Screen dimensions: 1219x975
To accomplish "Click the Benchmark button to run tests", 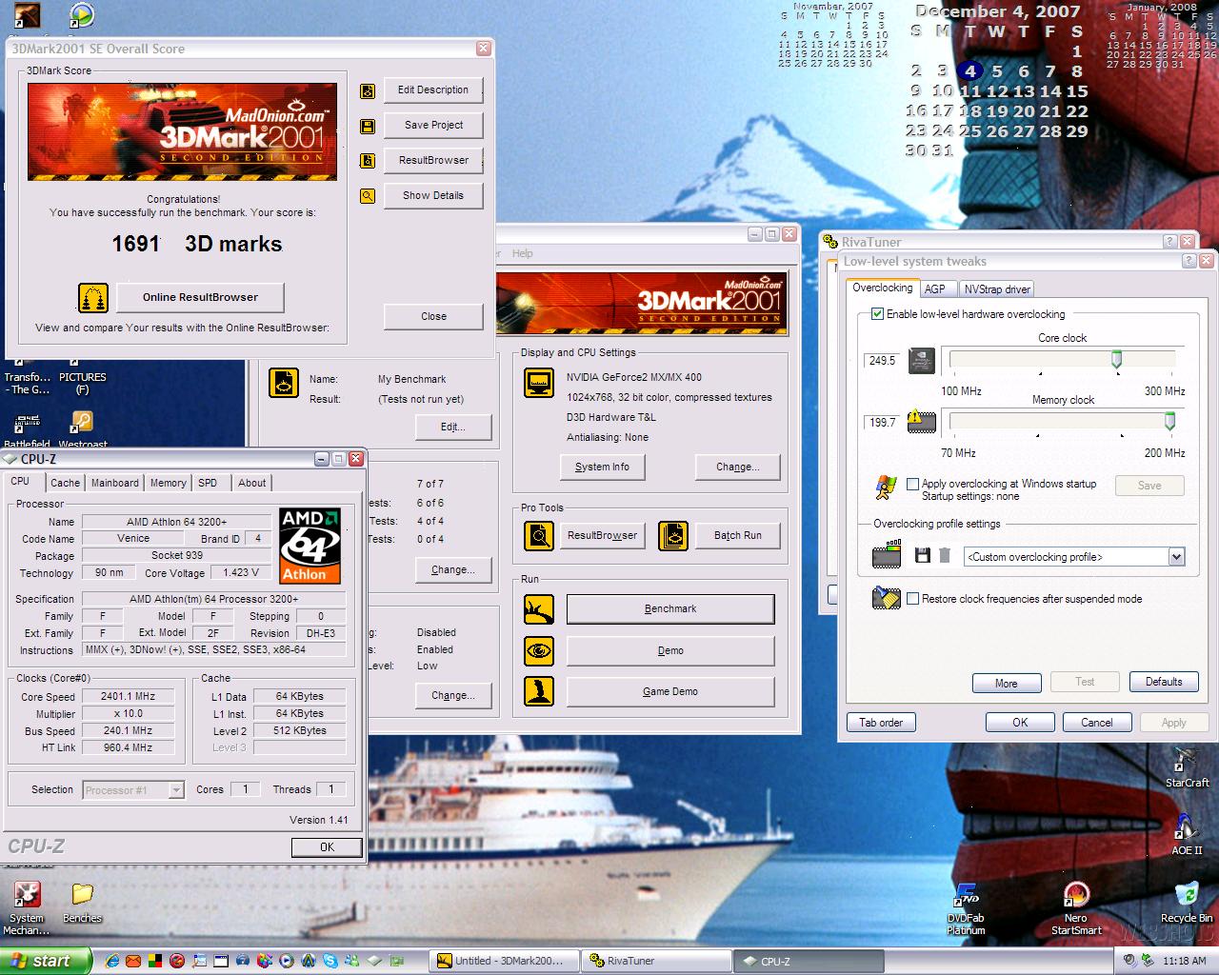I will 670,608.
